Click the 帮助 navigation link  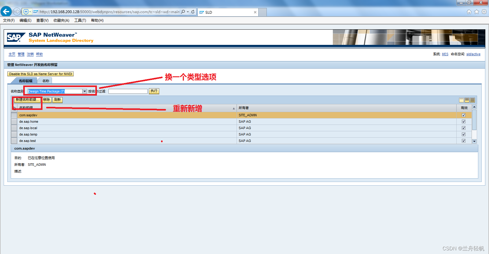39,54
